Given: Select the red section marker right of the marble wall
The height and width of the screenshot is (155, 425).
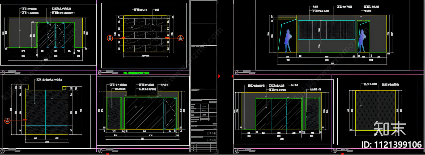Looking at the screenshot, I should click(180, 38).
